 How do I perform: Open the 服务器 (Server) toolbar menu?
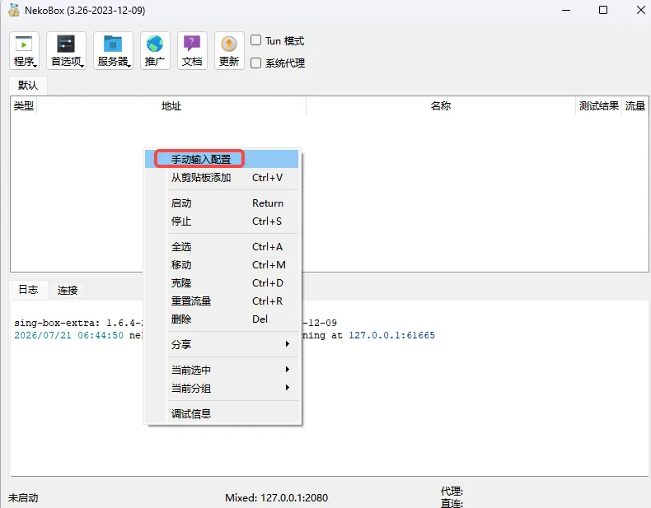pos(114,50)
